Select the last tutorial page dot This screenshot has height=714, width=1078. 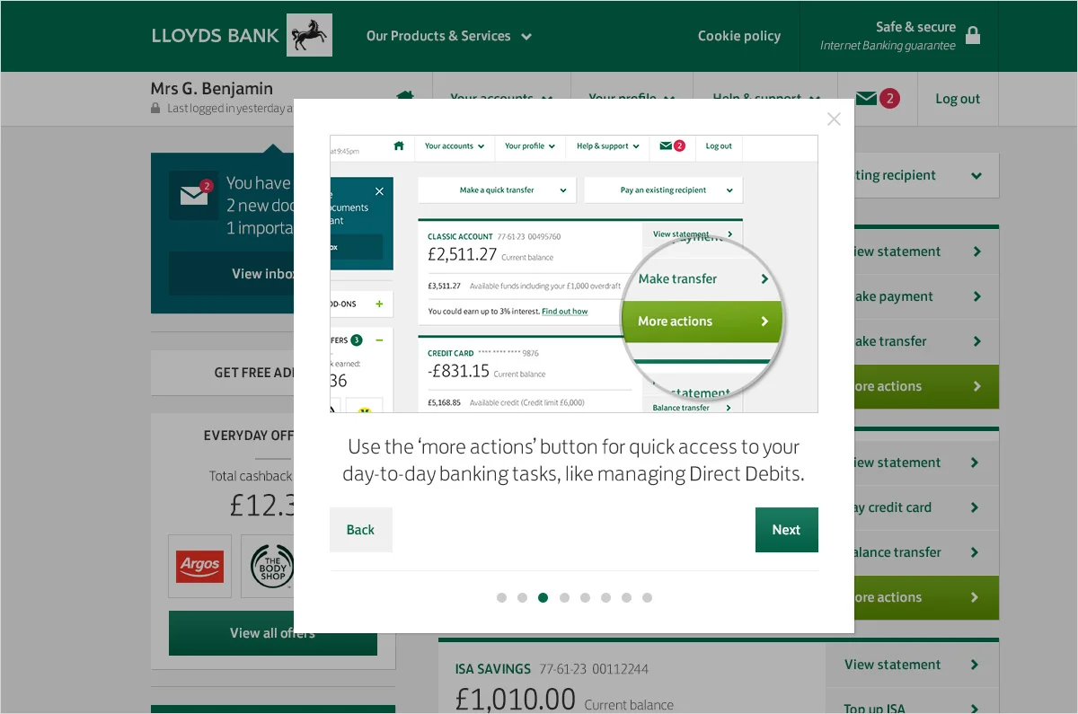[x=647, y=597]
